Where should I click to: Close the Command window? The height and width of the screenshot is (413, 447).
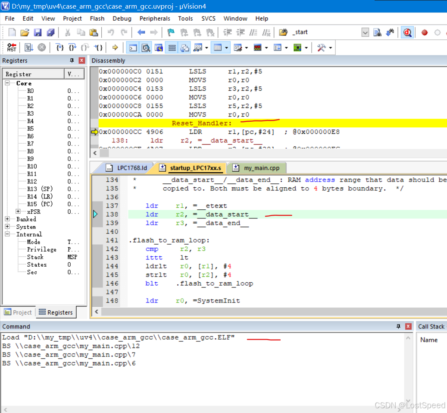click(408, 326)
